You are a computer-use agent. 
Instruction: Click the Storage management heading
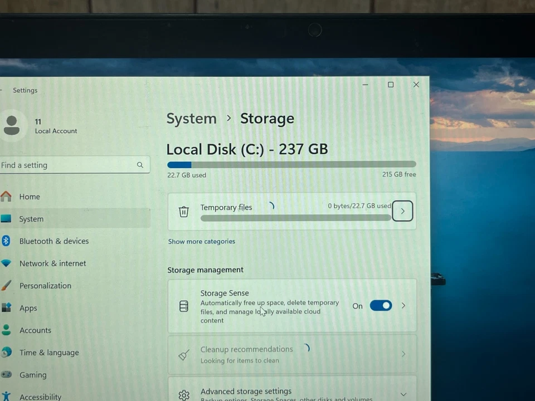(x=205, y=270)
